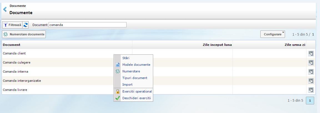320x113 pixels.
Task: Open actions icon for Comanda livrare row
Action: click(311, 90)
